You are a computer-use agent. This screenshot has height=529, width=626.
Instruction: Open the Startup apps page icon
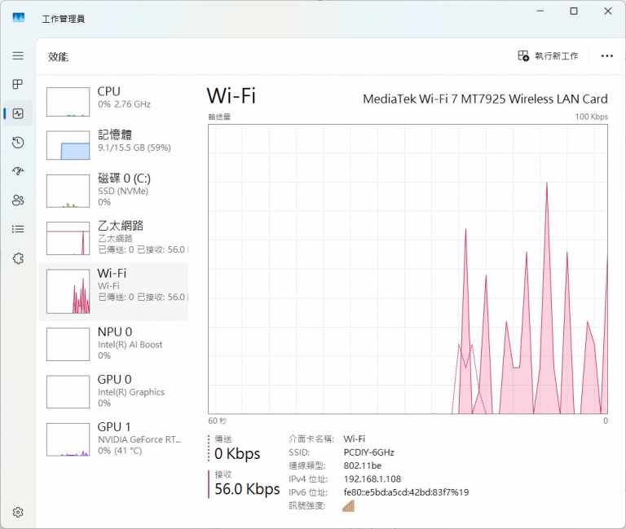[18, 171]
